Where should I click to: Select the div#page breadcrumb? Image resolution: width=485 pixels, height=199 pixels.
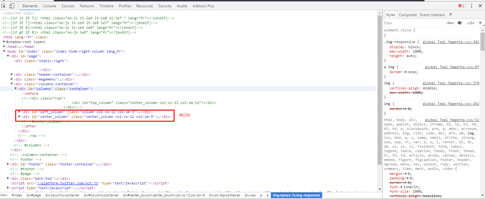34,196
